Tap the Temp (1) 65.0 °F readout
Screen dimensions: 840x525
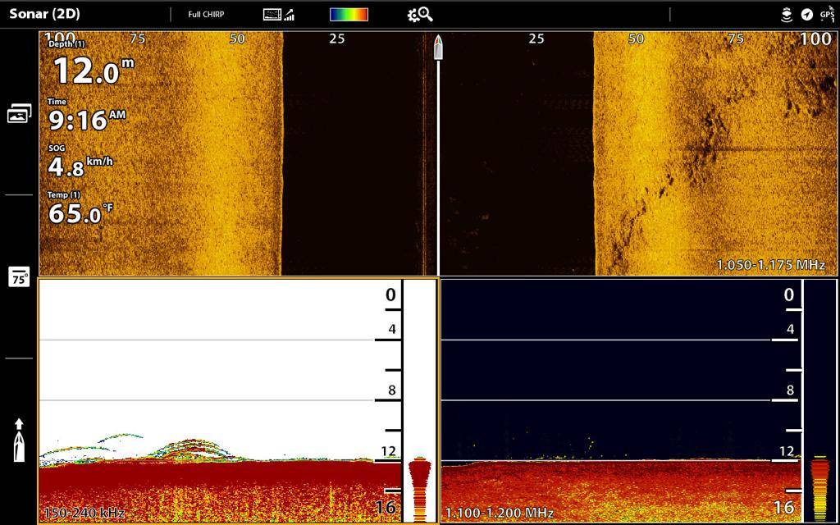80,208
